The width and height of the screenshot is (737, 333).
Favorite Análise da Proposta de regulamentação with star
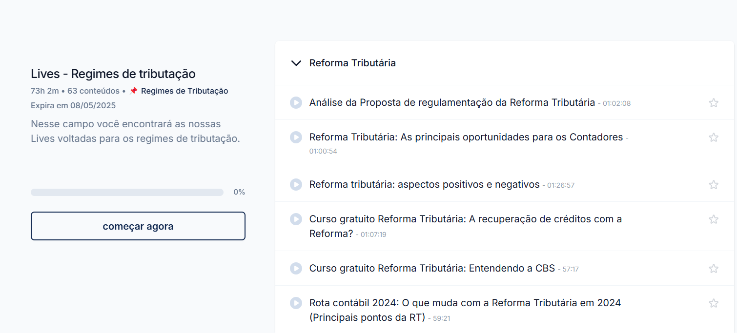coord(714,102)
